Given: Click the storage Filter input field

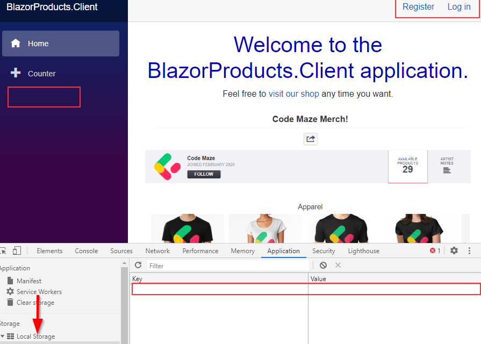Looking at the screenshot, I should (x=228, y=266).
